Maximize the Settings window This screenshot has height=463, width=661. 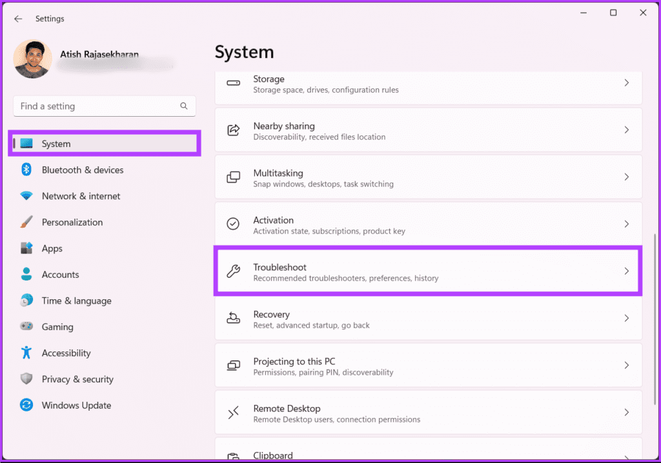613,13
